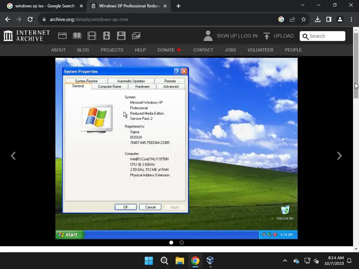
Task: Reload the archive.org page
Action: [x=30, y=20]
